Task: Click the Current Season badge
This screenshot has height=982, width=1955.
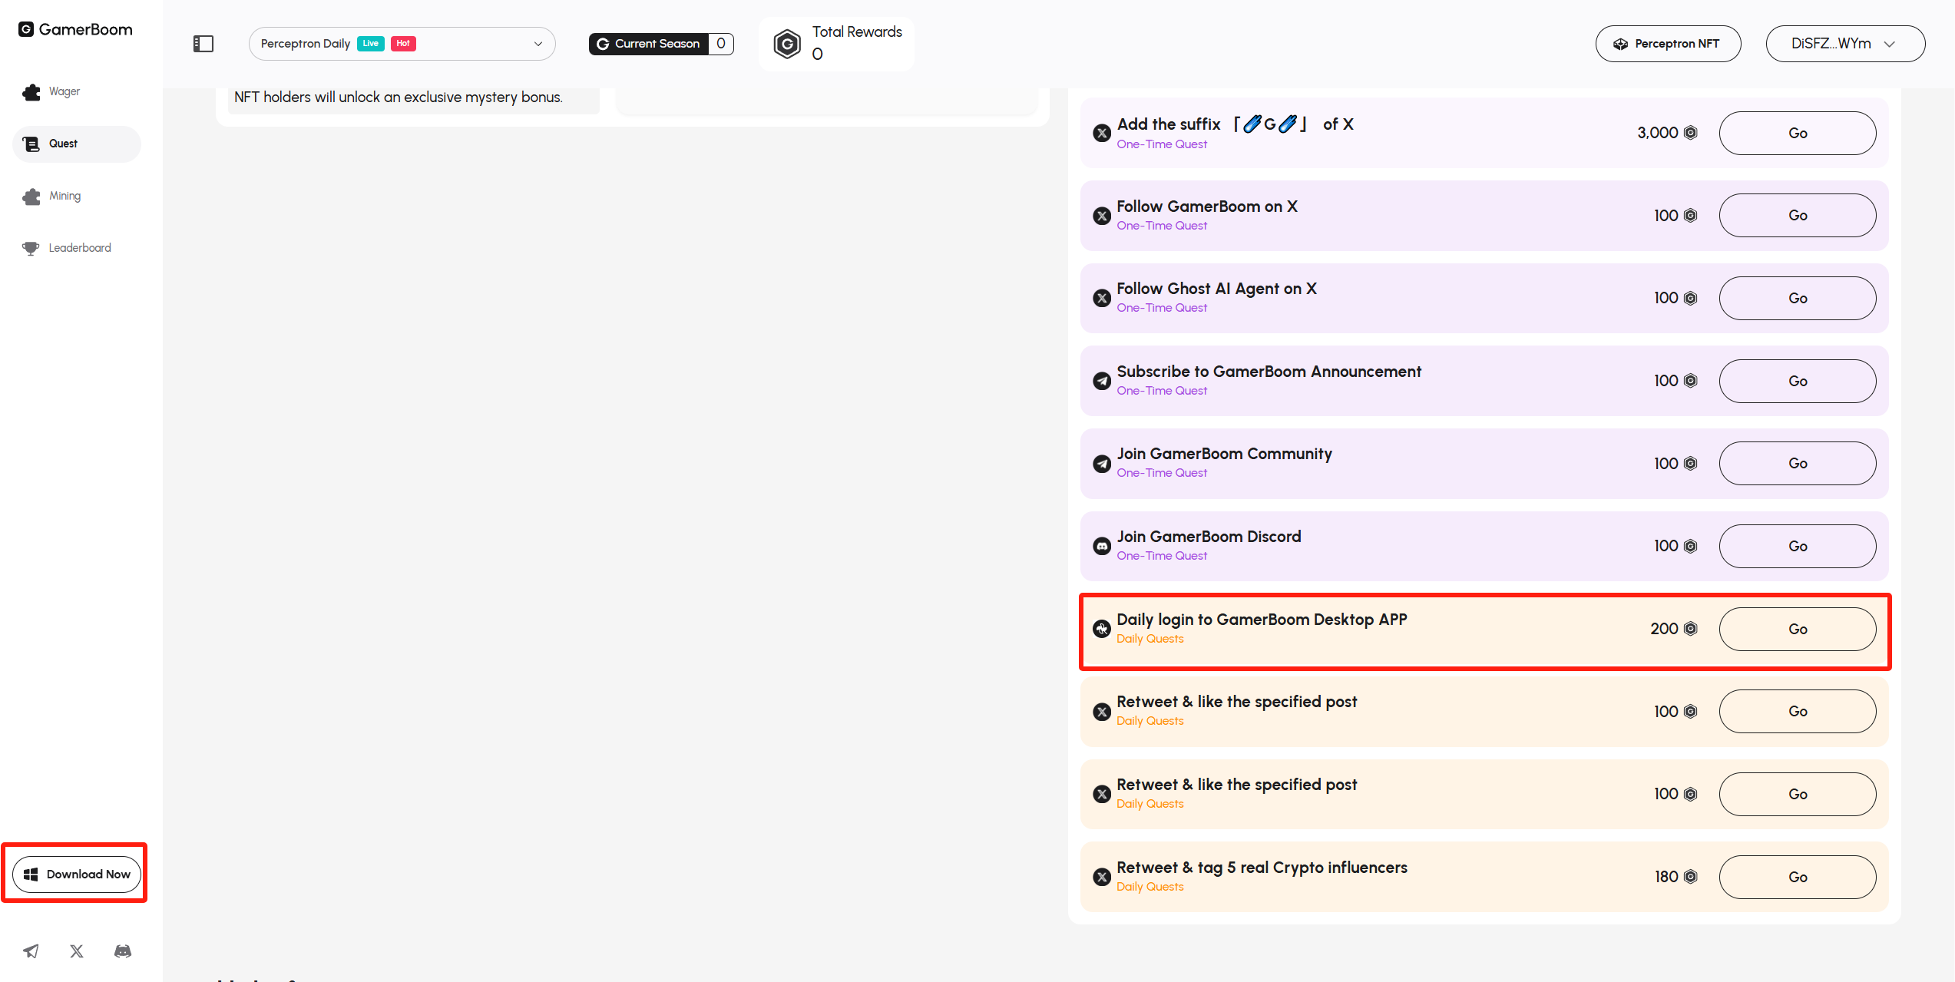Action: 661,44
